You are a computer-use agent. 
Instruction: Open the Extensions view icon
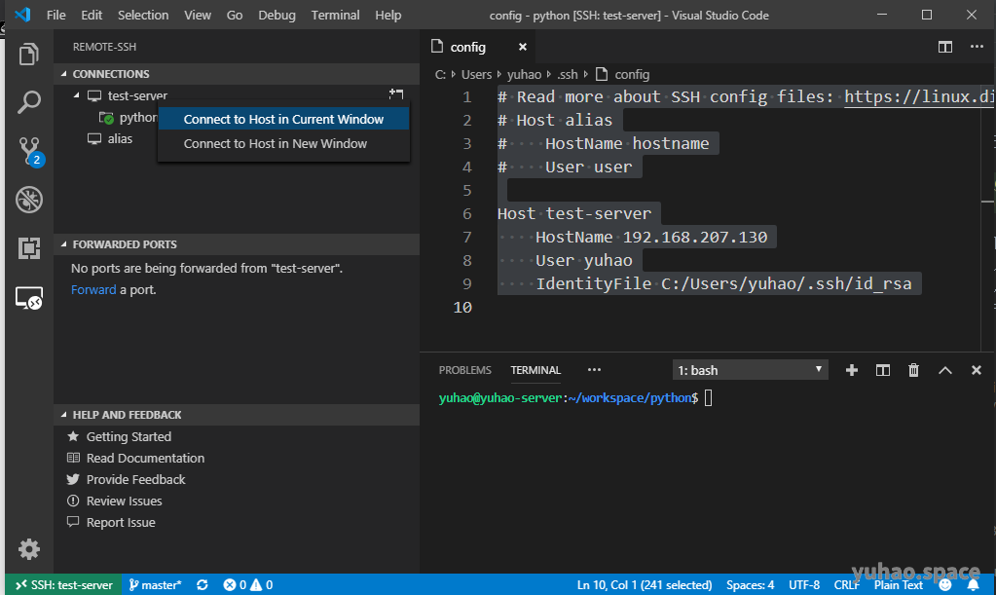pyautogui.click(x=28, y=247)
